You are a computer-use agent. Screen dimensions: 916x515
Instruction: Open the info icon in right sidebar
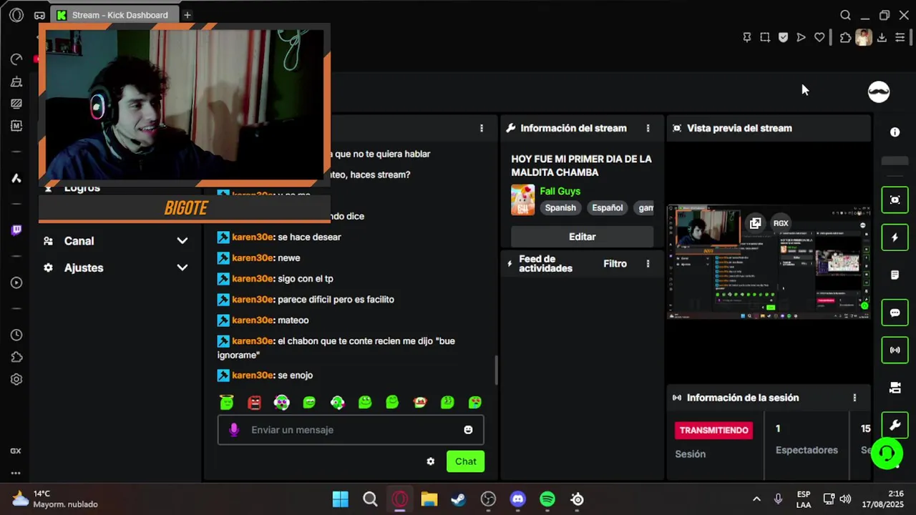tap(895, 132)
